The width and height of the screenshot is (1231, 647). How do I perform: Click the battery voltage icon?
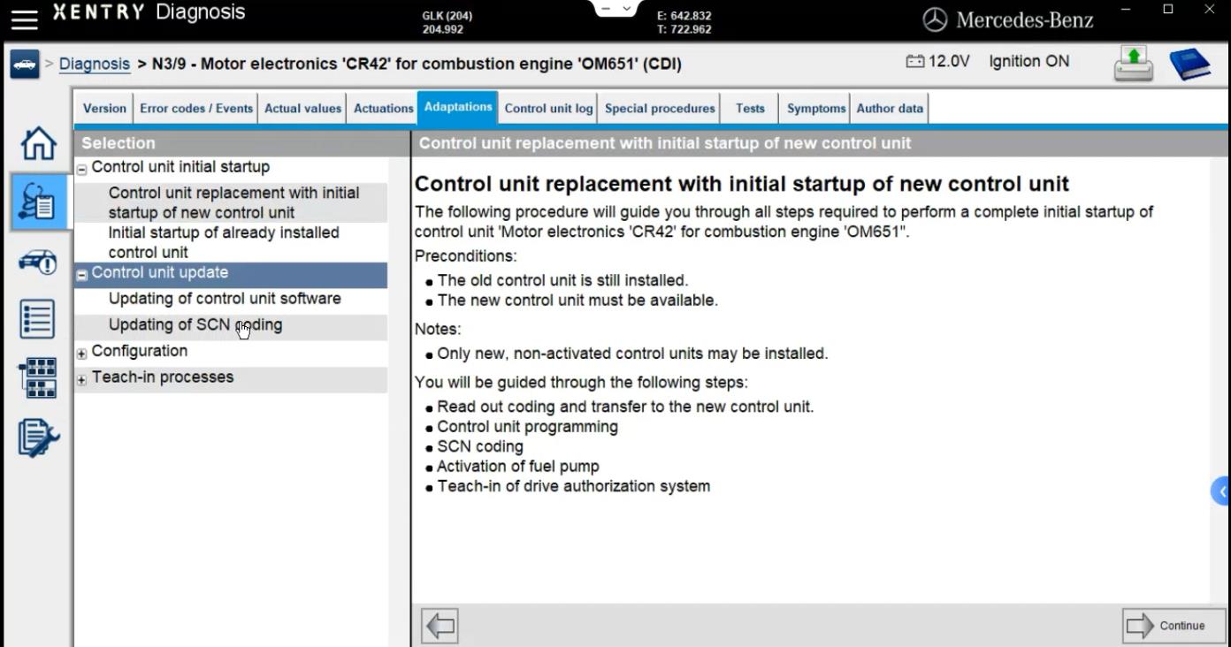tap(914, 62)
